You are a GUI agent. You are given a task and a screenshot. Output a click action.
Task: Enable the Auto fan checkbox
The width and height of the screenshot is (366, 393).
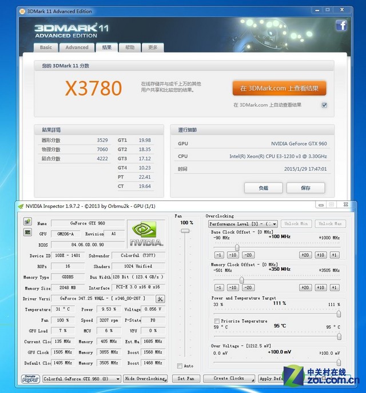[180, 366]
